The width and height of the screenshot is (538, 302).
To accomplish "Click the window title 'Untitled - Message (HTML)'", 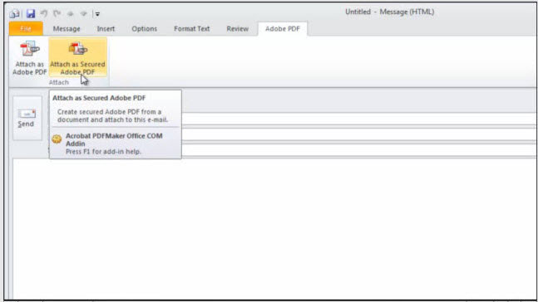I will coord(389,12).
